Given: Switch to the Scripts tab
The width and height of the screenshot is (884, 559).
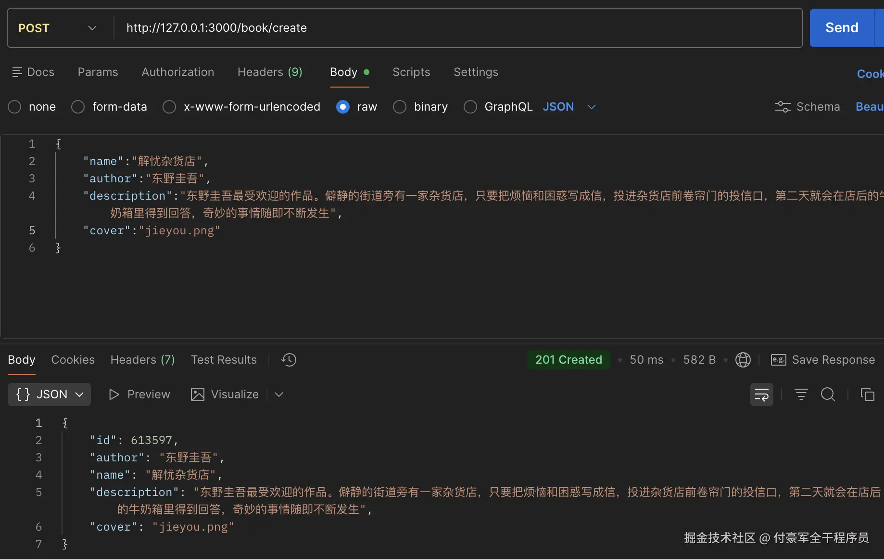Looking at the screenshot, I should 411,72.
